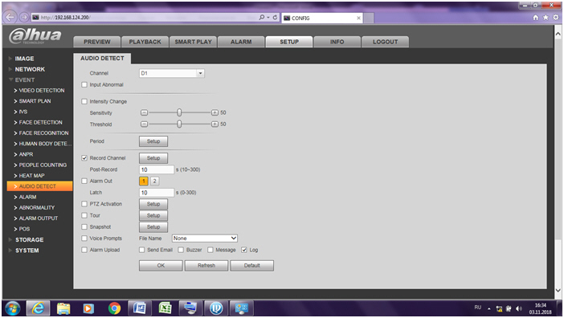Open the browser home icon
The height and width of the screenshot is (318, 564).
(x=535, y=17)
